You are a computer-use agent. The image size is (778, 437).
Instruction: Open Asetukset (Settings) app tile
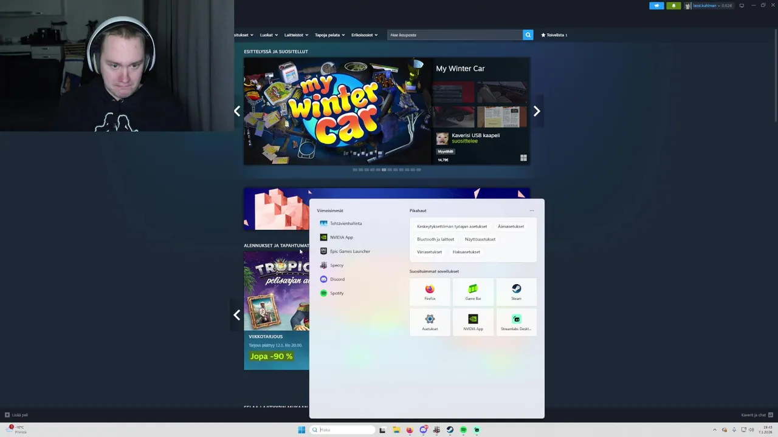click(x=430, y=322)
